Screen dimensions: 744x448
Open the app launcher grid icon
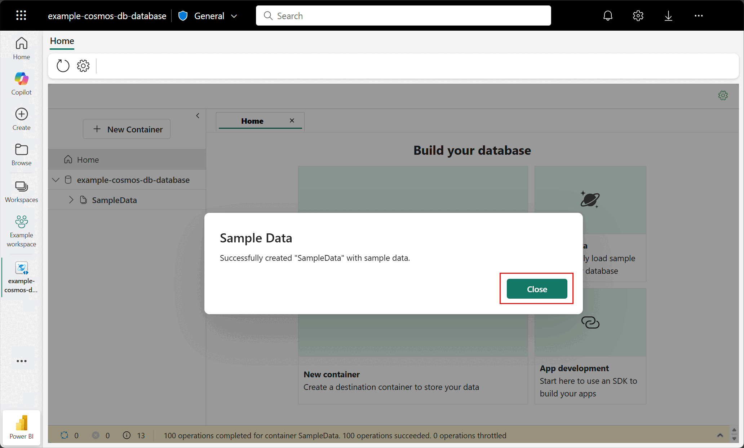[x=21, y=16]
